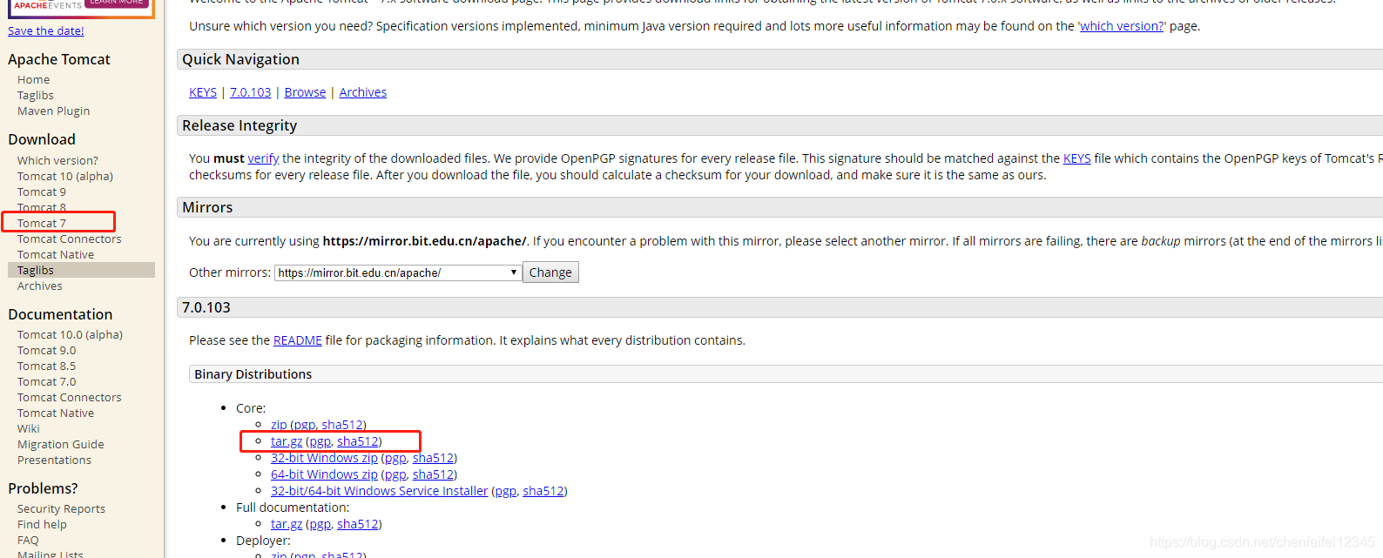This screenshot has height=558, width=1383.
Task: Open Maven Plugin sidebar link
Action: click(53, 111)
